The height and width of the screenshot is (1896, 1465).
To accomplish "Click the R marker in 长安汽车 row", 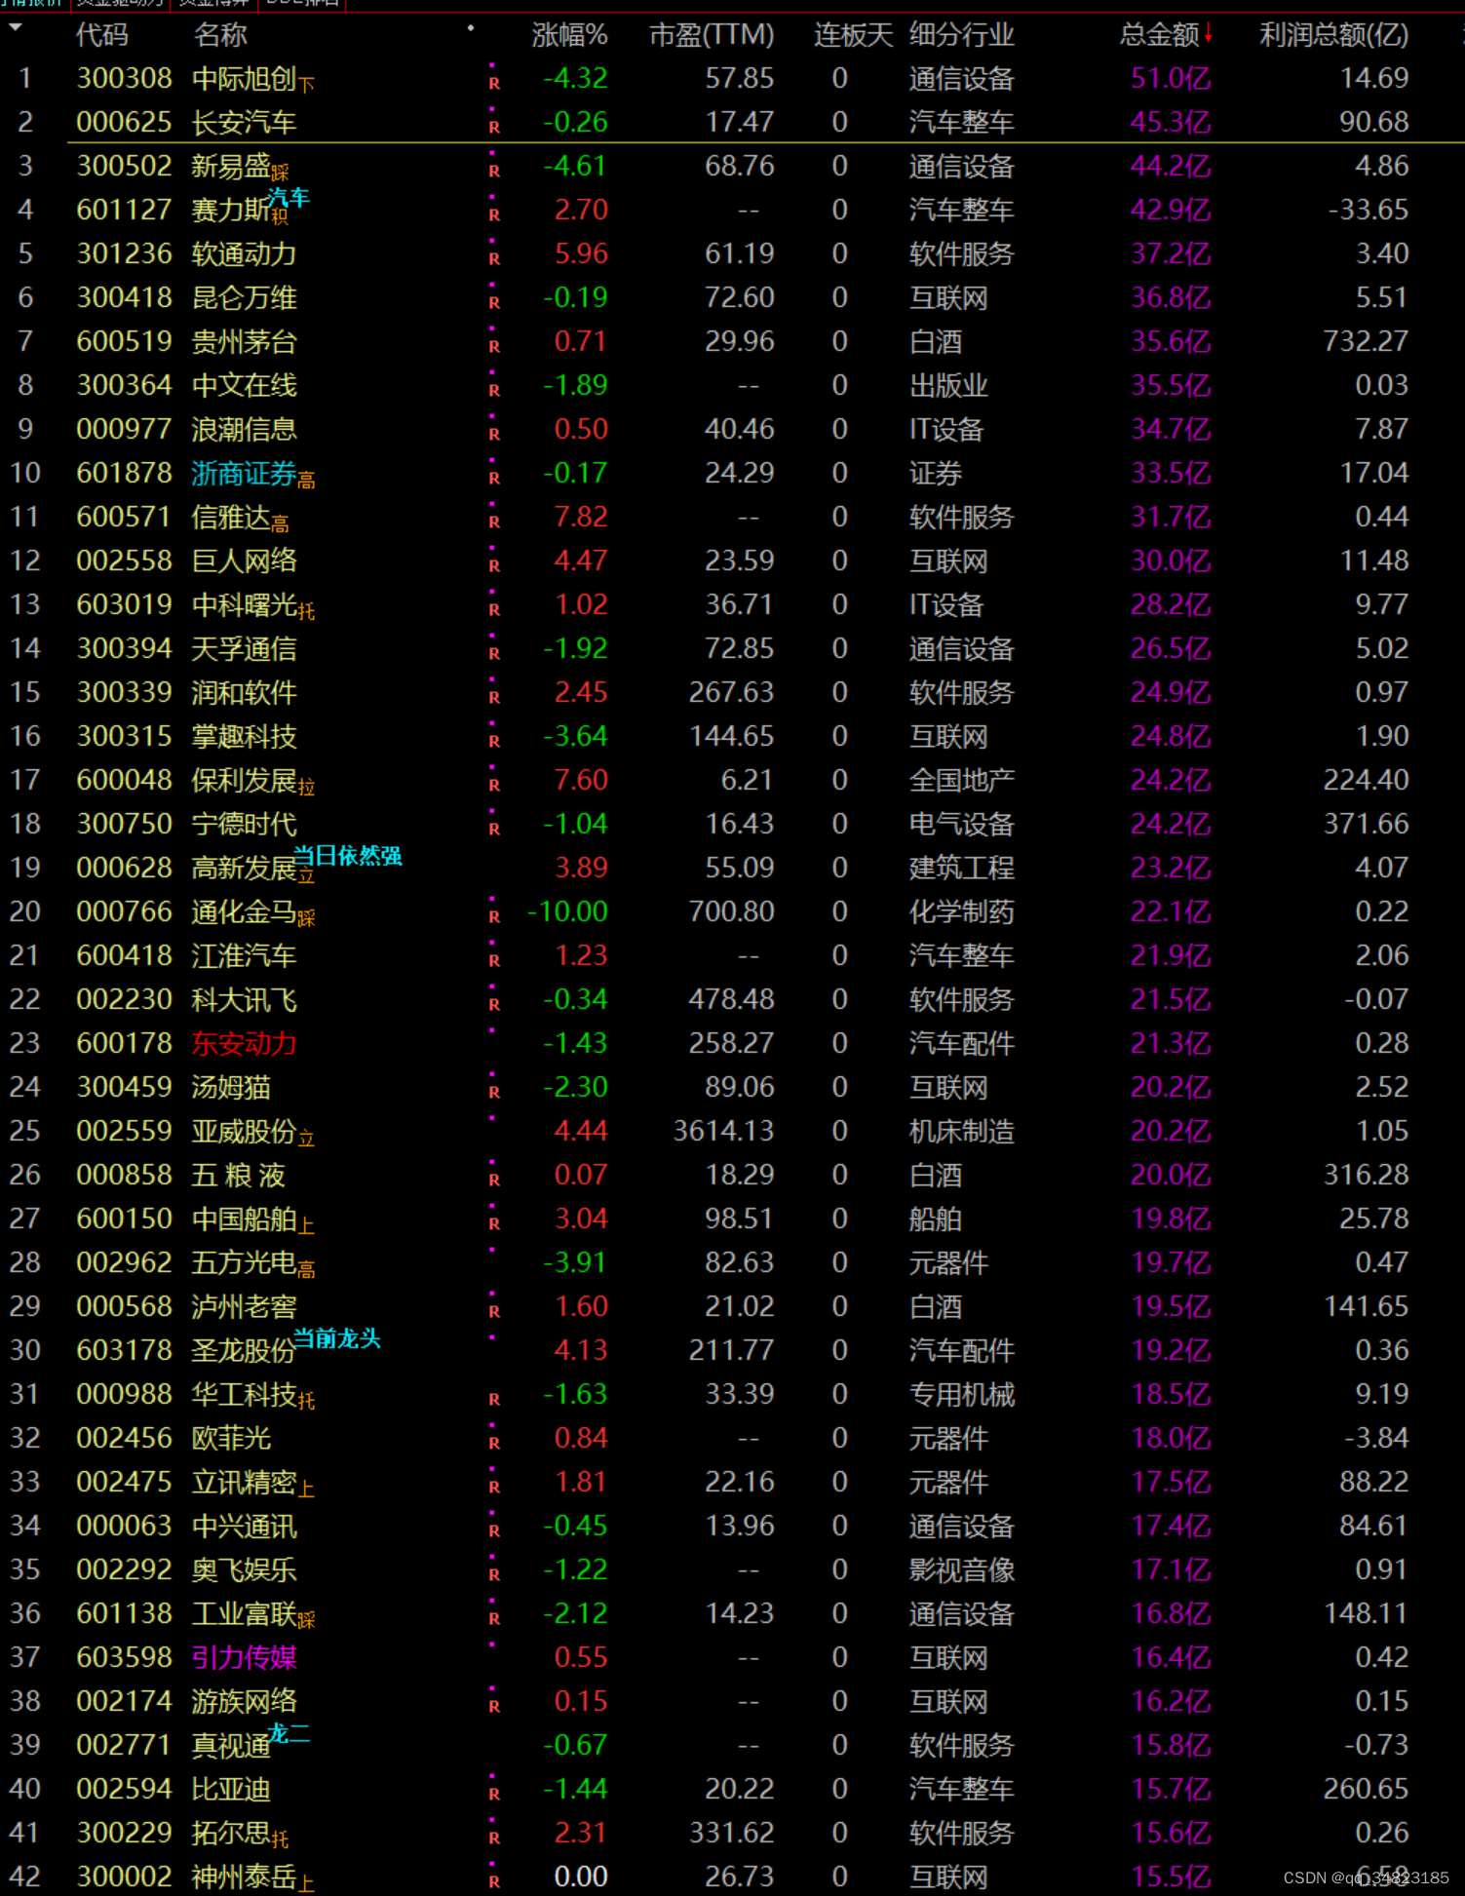I will coord(494,127).
